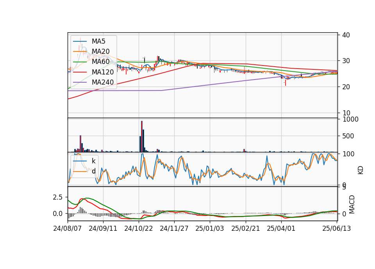Click the MACD axis label
375x269 pixels.
click(352, 204)
